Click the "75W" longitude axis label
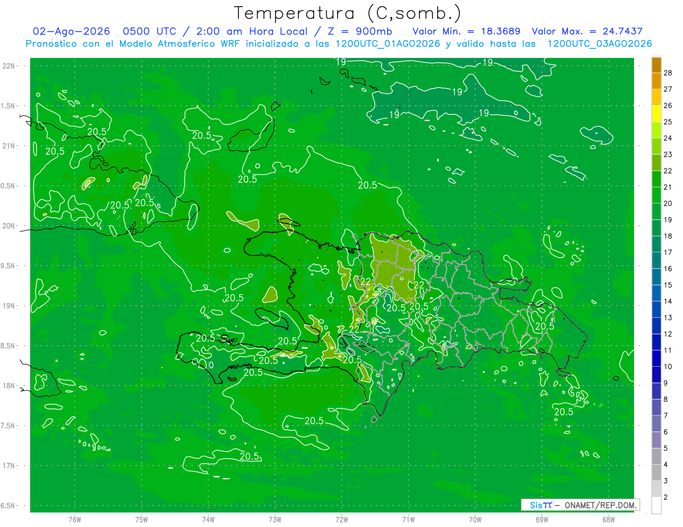Screen dimensions: 683x527 [x=142, y=519]
